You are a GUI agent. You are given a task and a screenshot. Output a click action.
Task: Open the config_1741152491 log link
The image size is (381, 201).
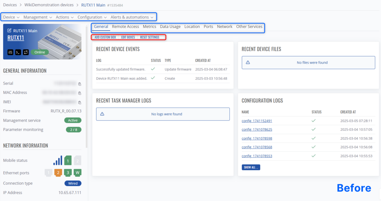point(257,121)
